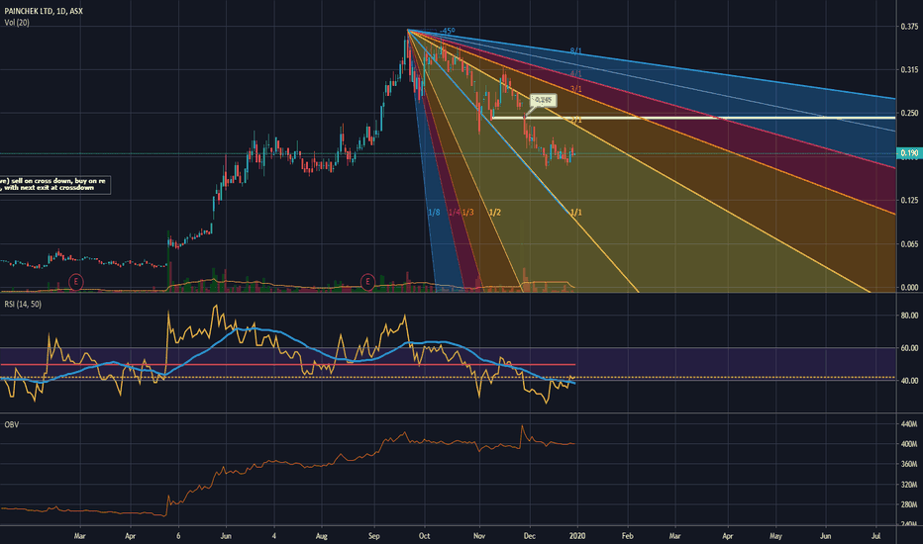
Task: Click the earnings E marker near March
Action: point(76,282)
